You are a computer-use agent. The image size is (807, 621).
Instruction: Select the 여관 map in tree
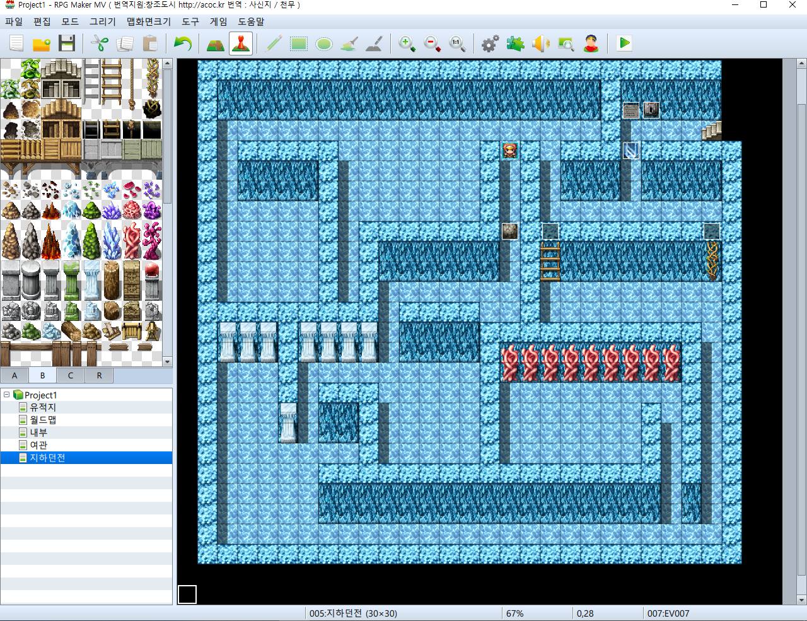click(x=38, y=445)
